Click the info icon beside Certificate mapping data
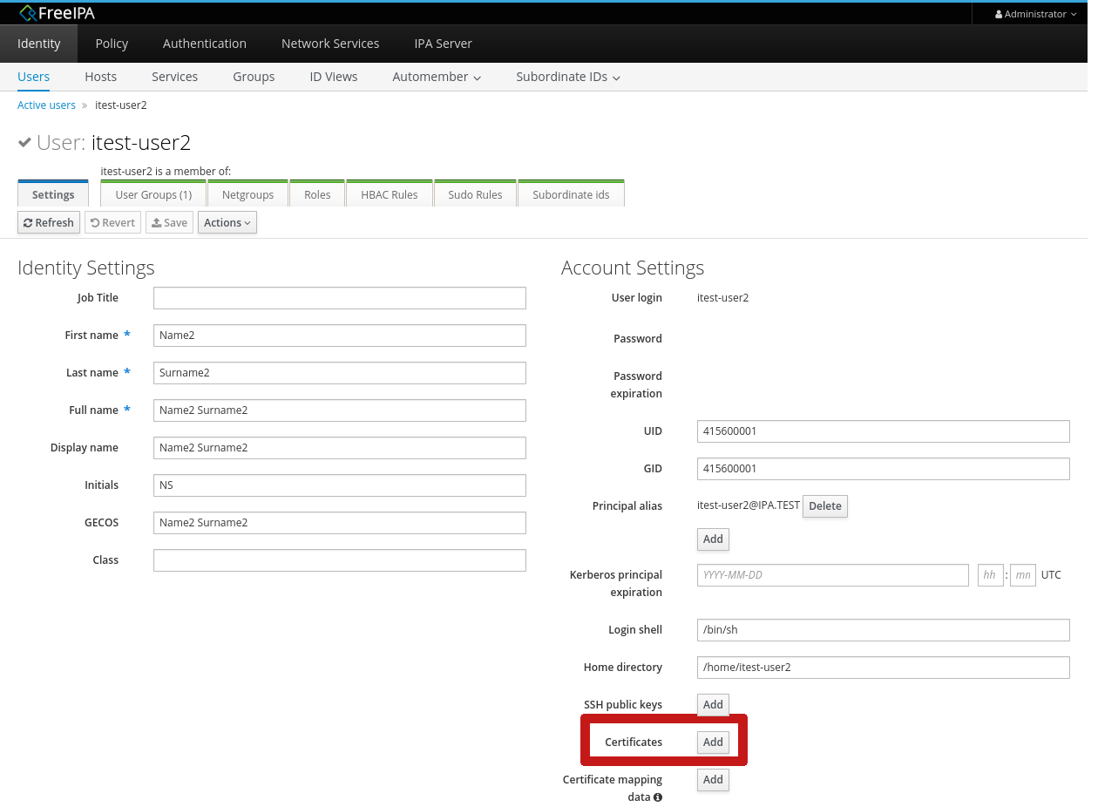 (658, 797)
